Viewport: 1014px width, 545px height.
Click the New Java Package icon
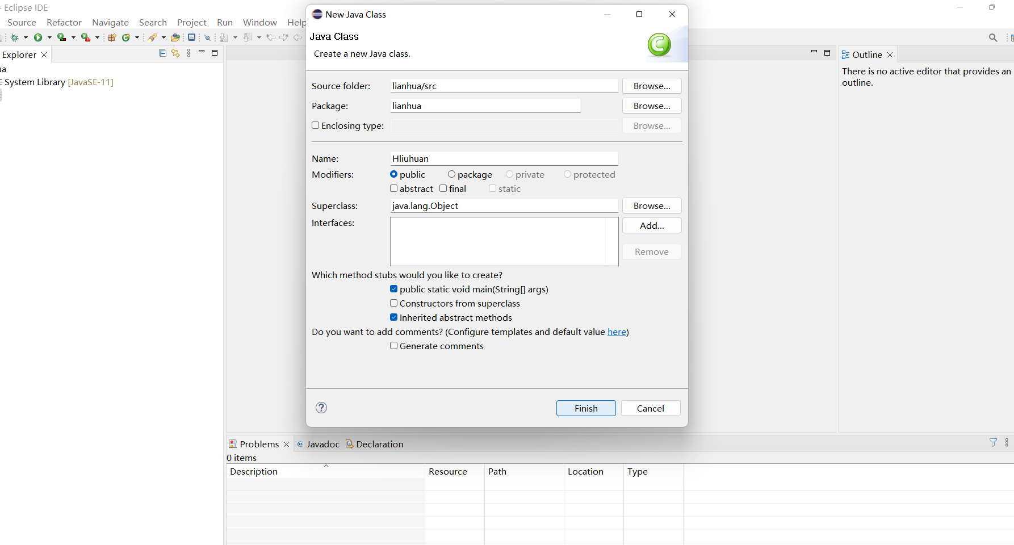point(112,37)
